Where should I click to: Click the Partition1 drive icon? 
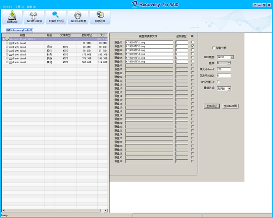[x=10, y=47]
